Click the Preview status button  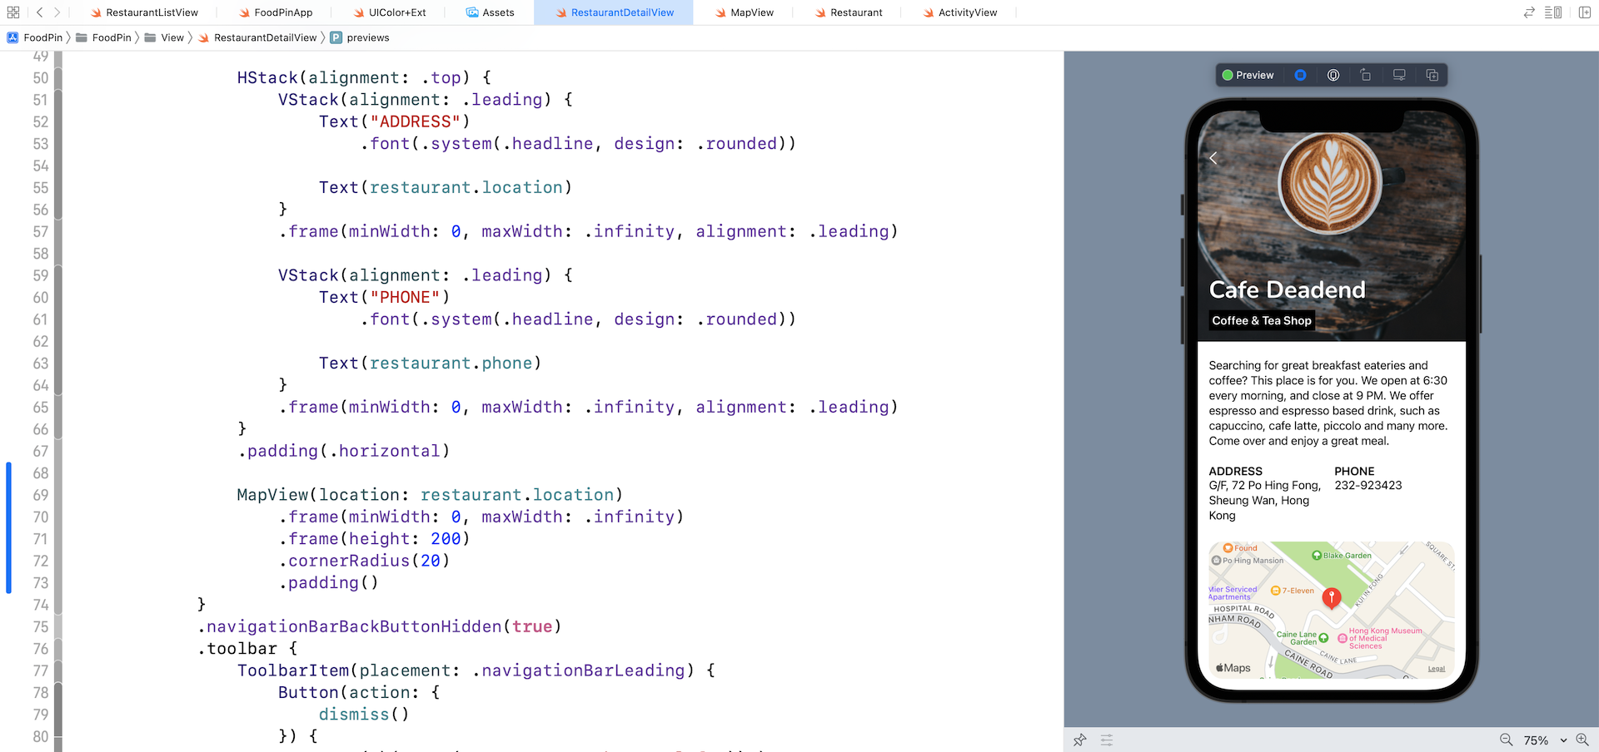1248,75
